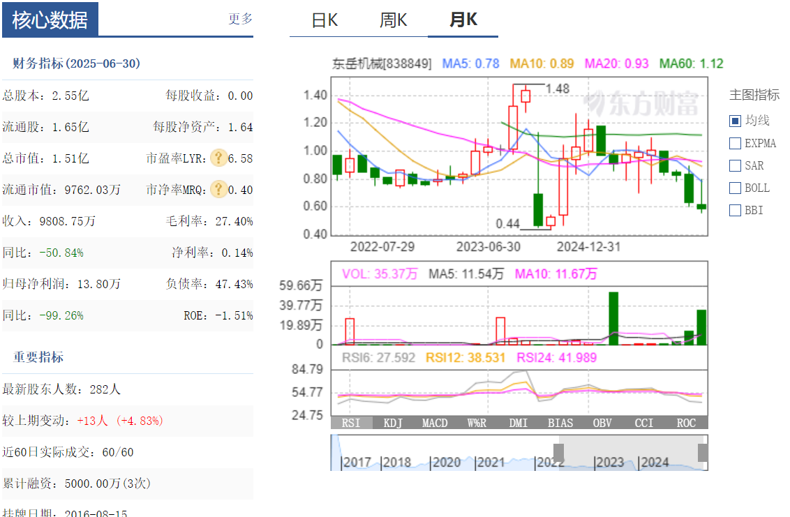Select the CCI sub-indicator tab
The width and height of the screenshot is (790, 517).
(x=644, y=423)
